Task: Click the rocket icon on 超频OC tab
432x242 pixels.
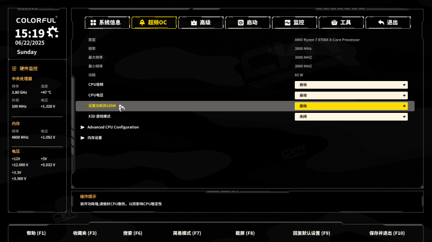Action: (142, 23)
